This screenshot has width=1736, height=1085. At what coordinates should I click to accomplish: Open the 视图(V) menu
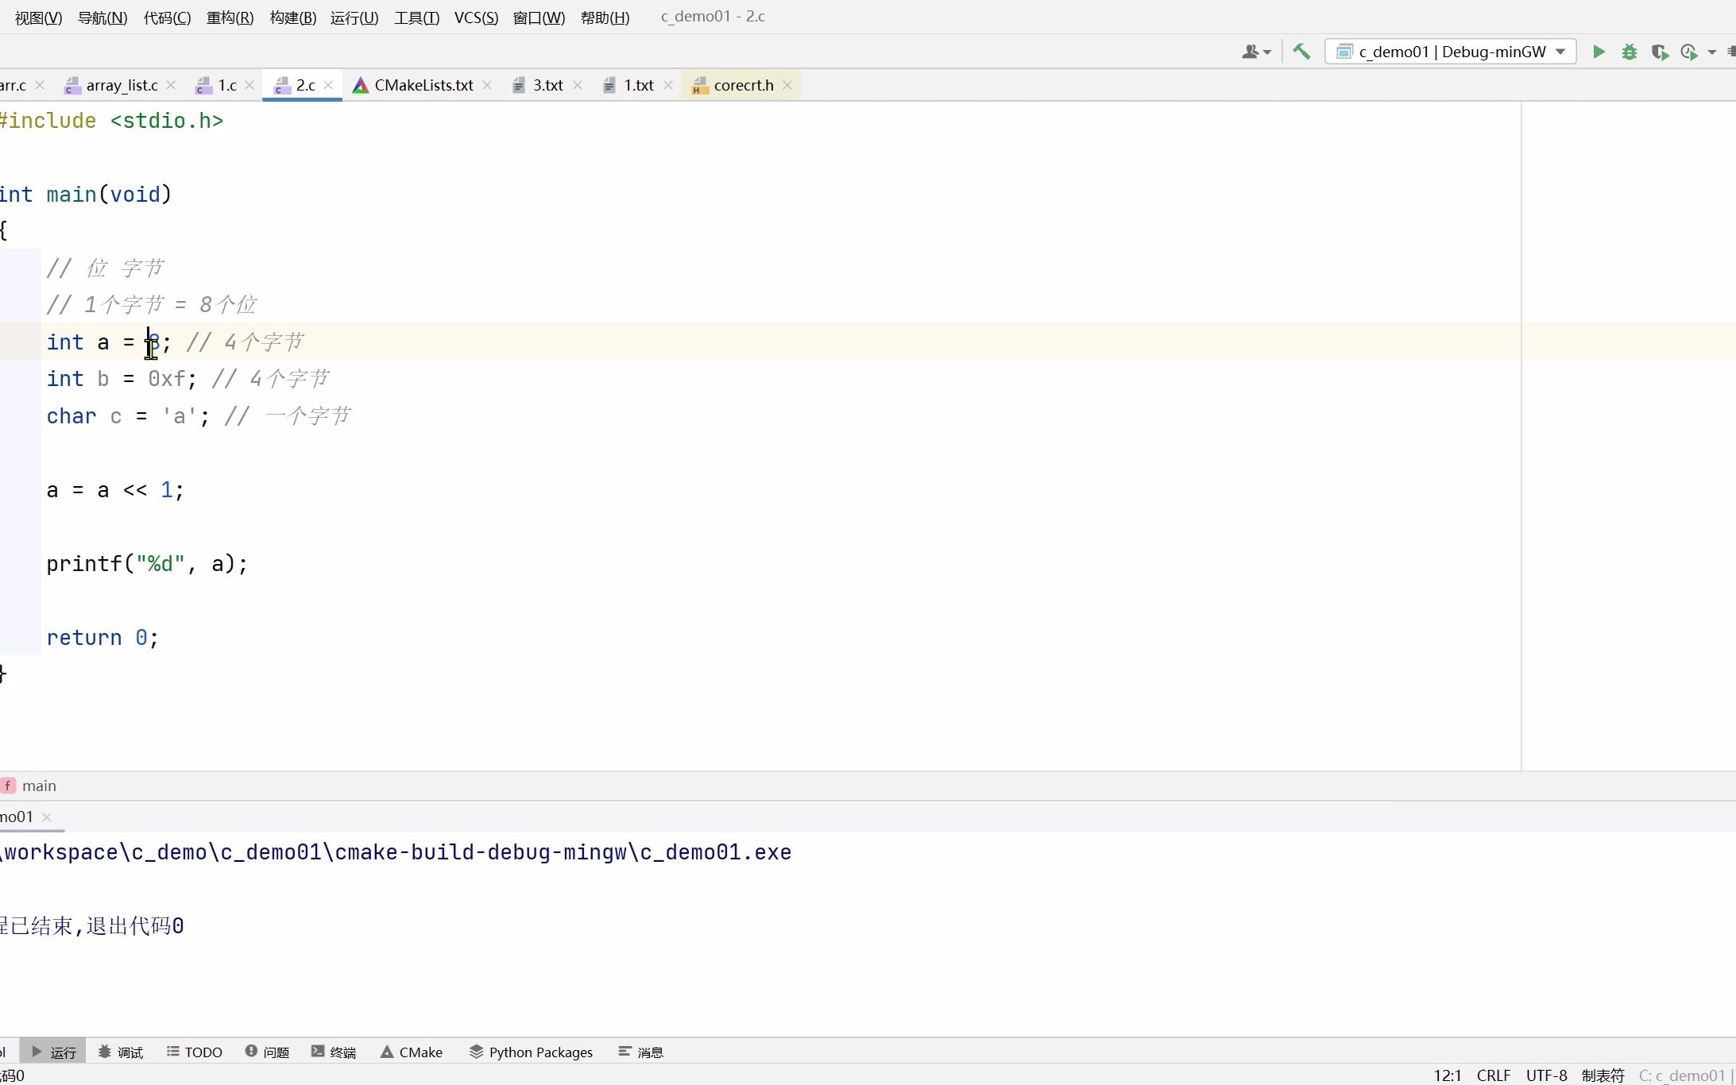pyautogui.click(x=39, y=17)
